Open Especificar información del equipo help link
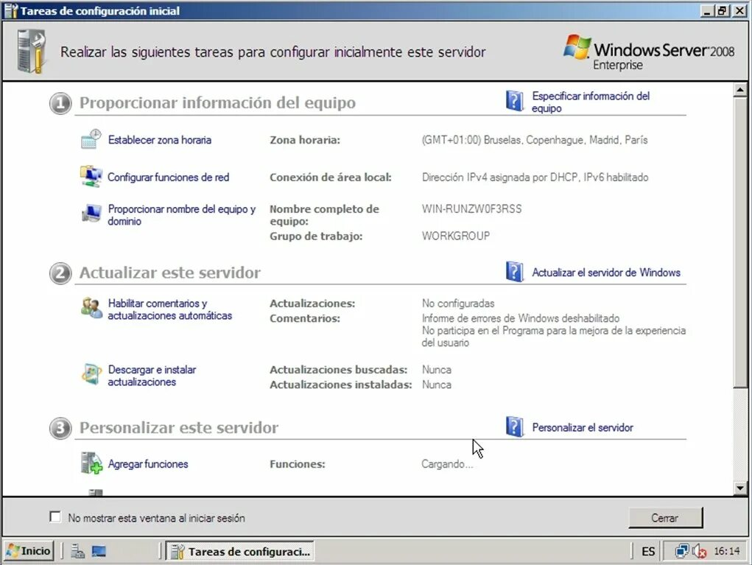752x565 pixels. point(591,102)
